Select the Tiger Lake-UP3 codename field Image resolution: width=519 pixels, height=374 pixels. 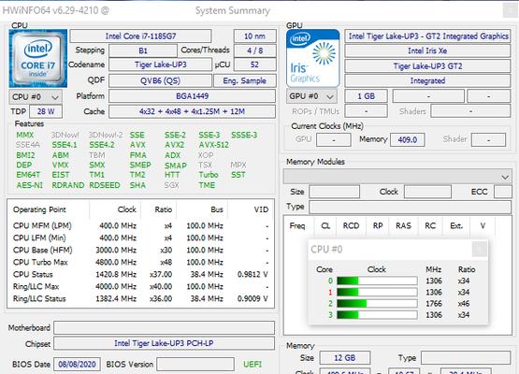[x=160, y=65]
